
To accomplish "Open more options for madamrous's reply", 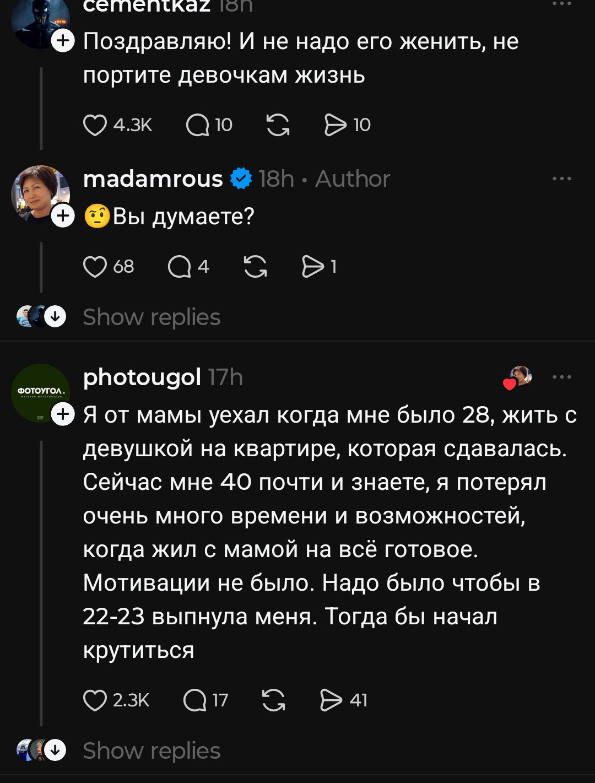I will coord(561,179).
